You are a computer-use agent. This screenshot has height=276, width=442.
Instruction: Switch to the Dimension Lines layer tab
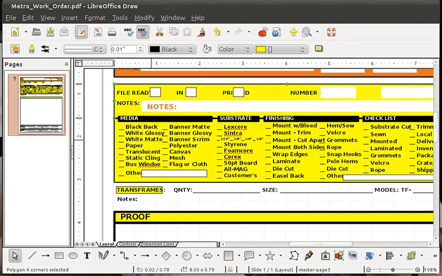(157, 244)
